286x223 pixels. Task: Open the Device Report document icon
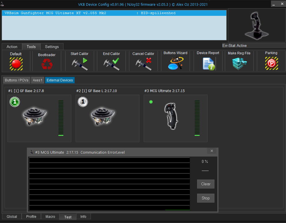[209, 64]
